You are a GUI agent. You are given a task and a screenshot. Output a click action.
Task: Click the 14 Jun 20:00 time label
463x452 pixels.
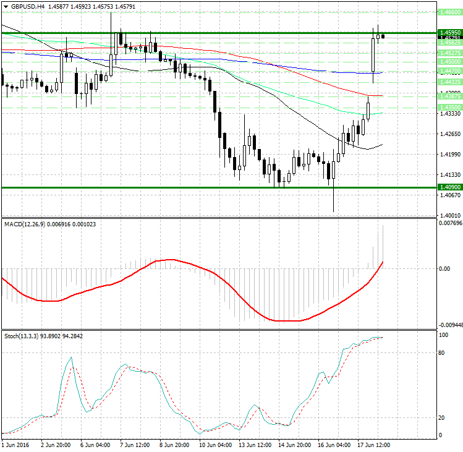click(x=294, y=445)
